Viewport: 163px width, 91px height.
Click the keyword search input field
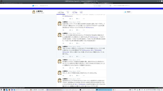[x=101, y=6]
